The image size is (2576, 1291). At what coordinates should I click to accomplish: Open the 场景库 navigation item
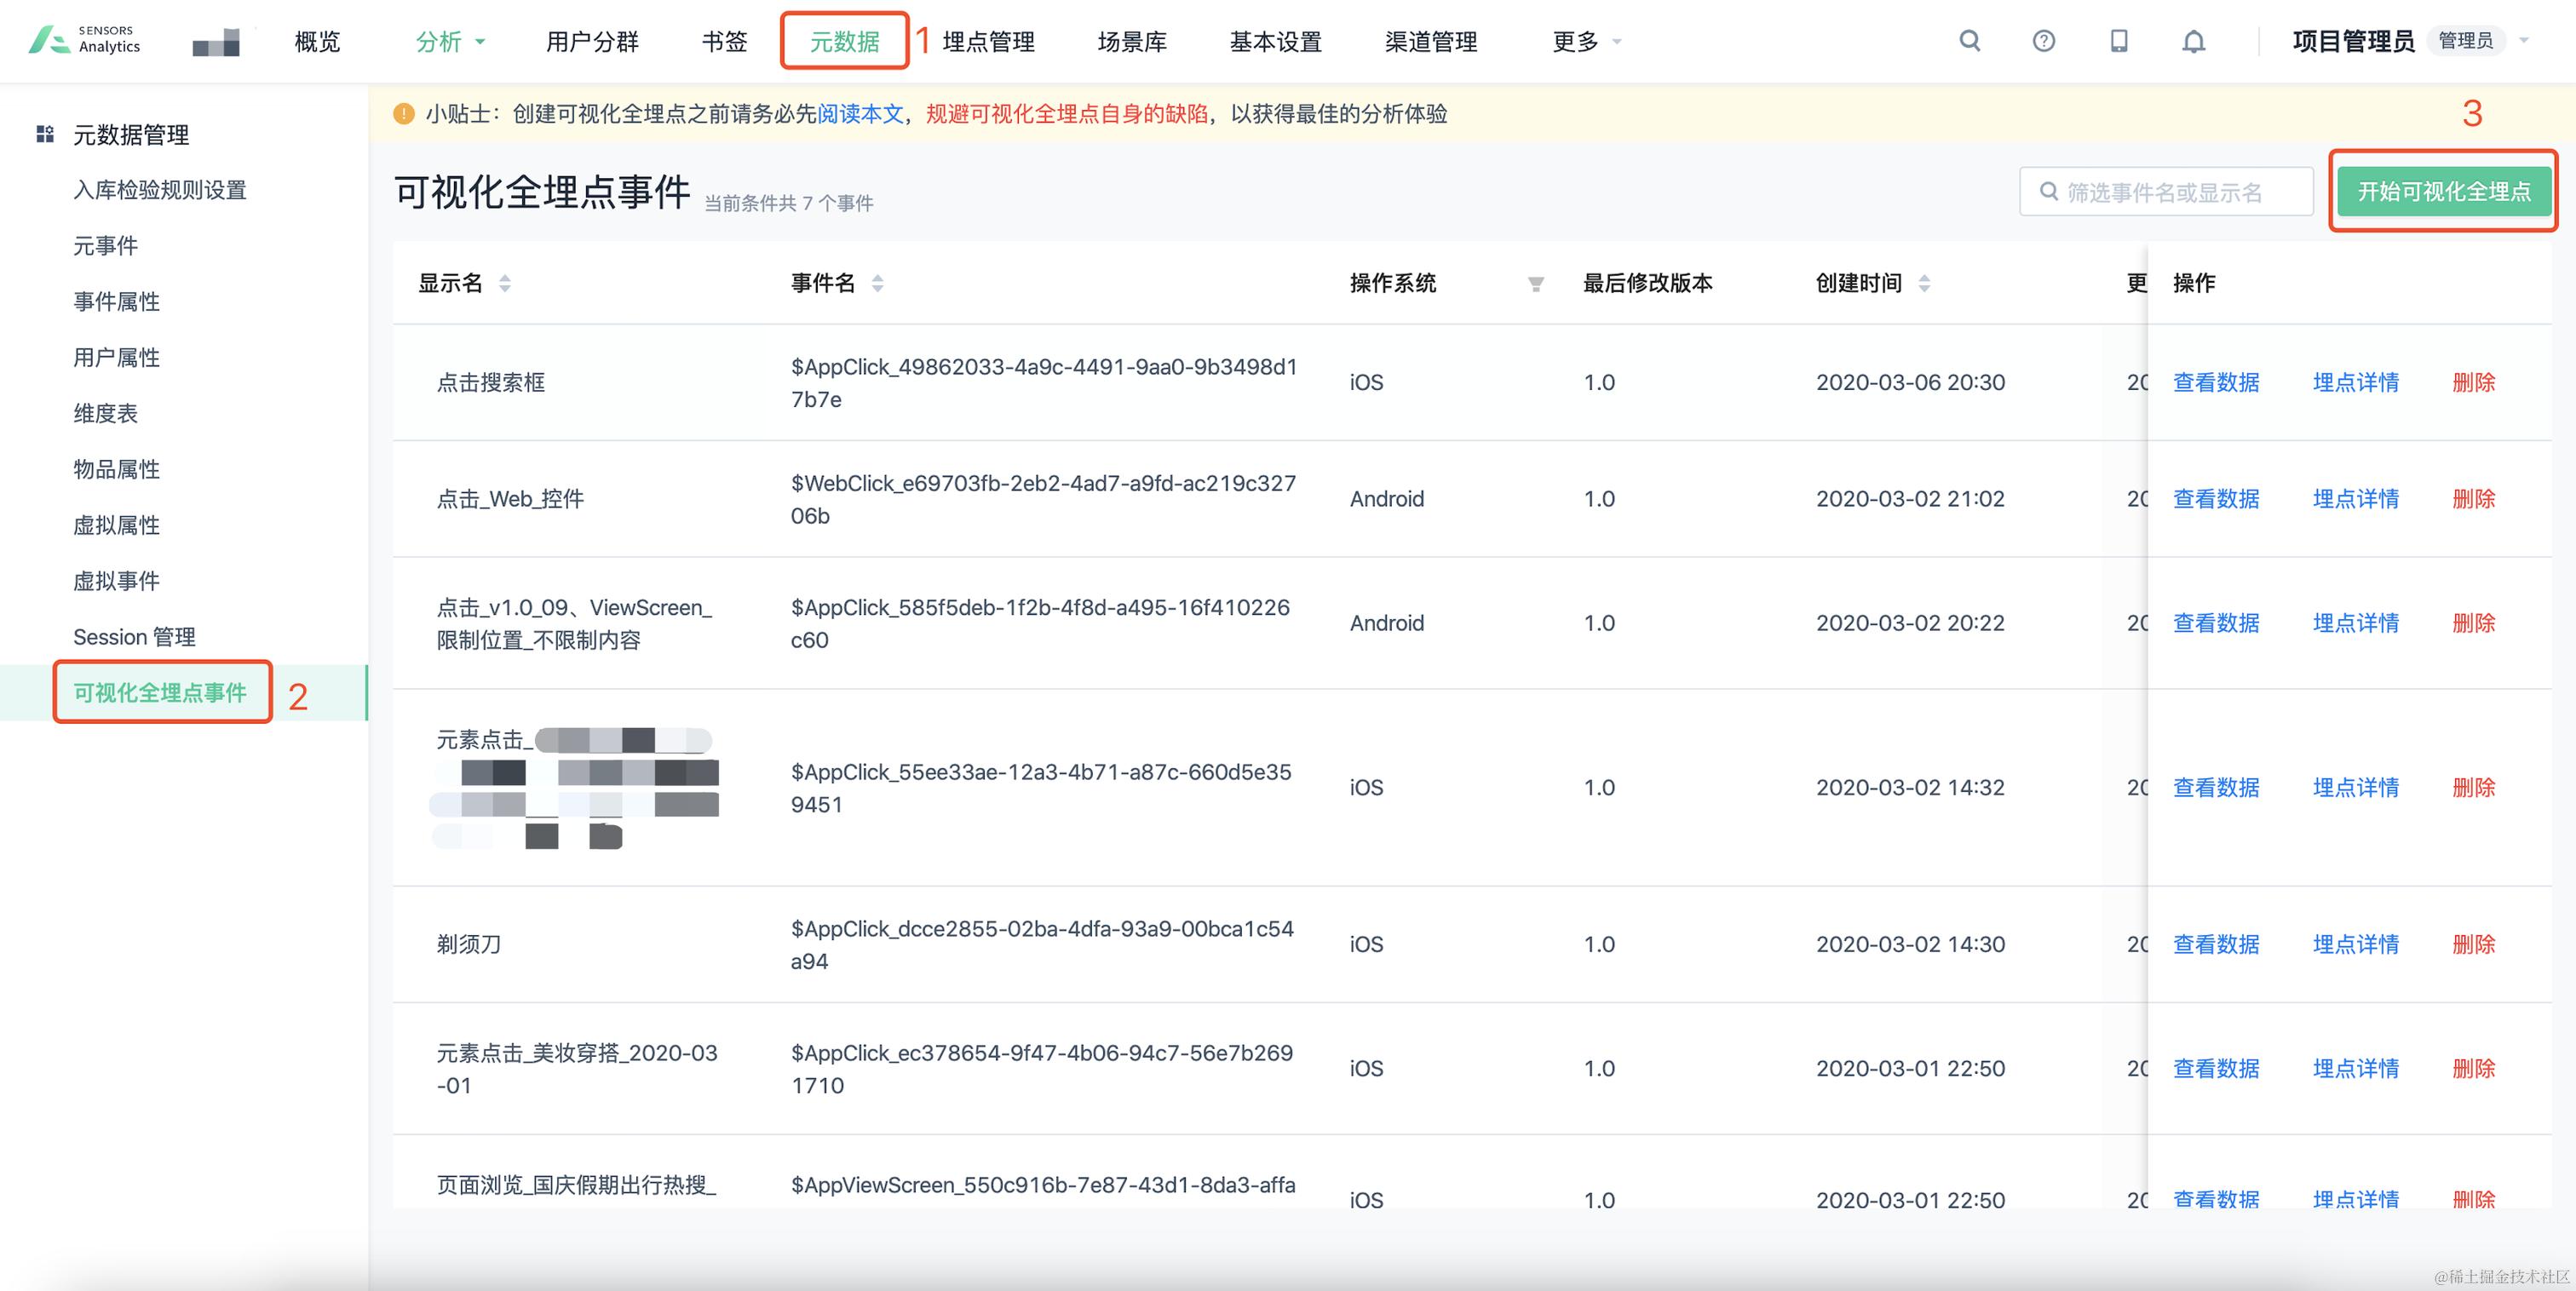tap(1131, 41)
